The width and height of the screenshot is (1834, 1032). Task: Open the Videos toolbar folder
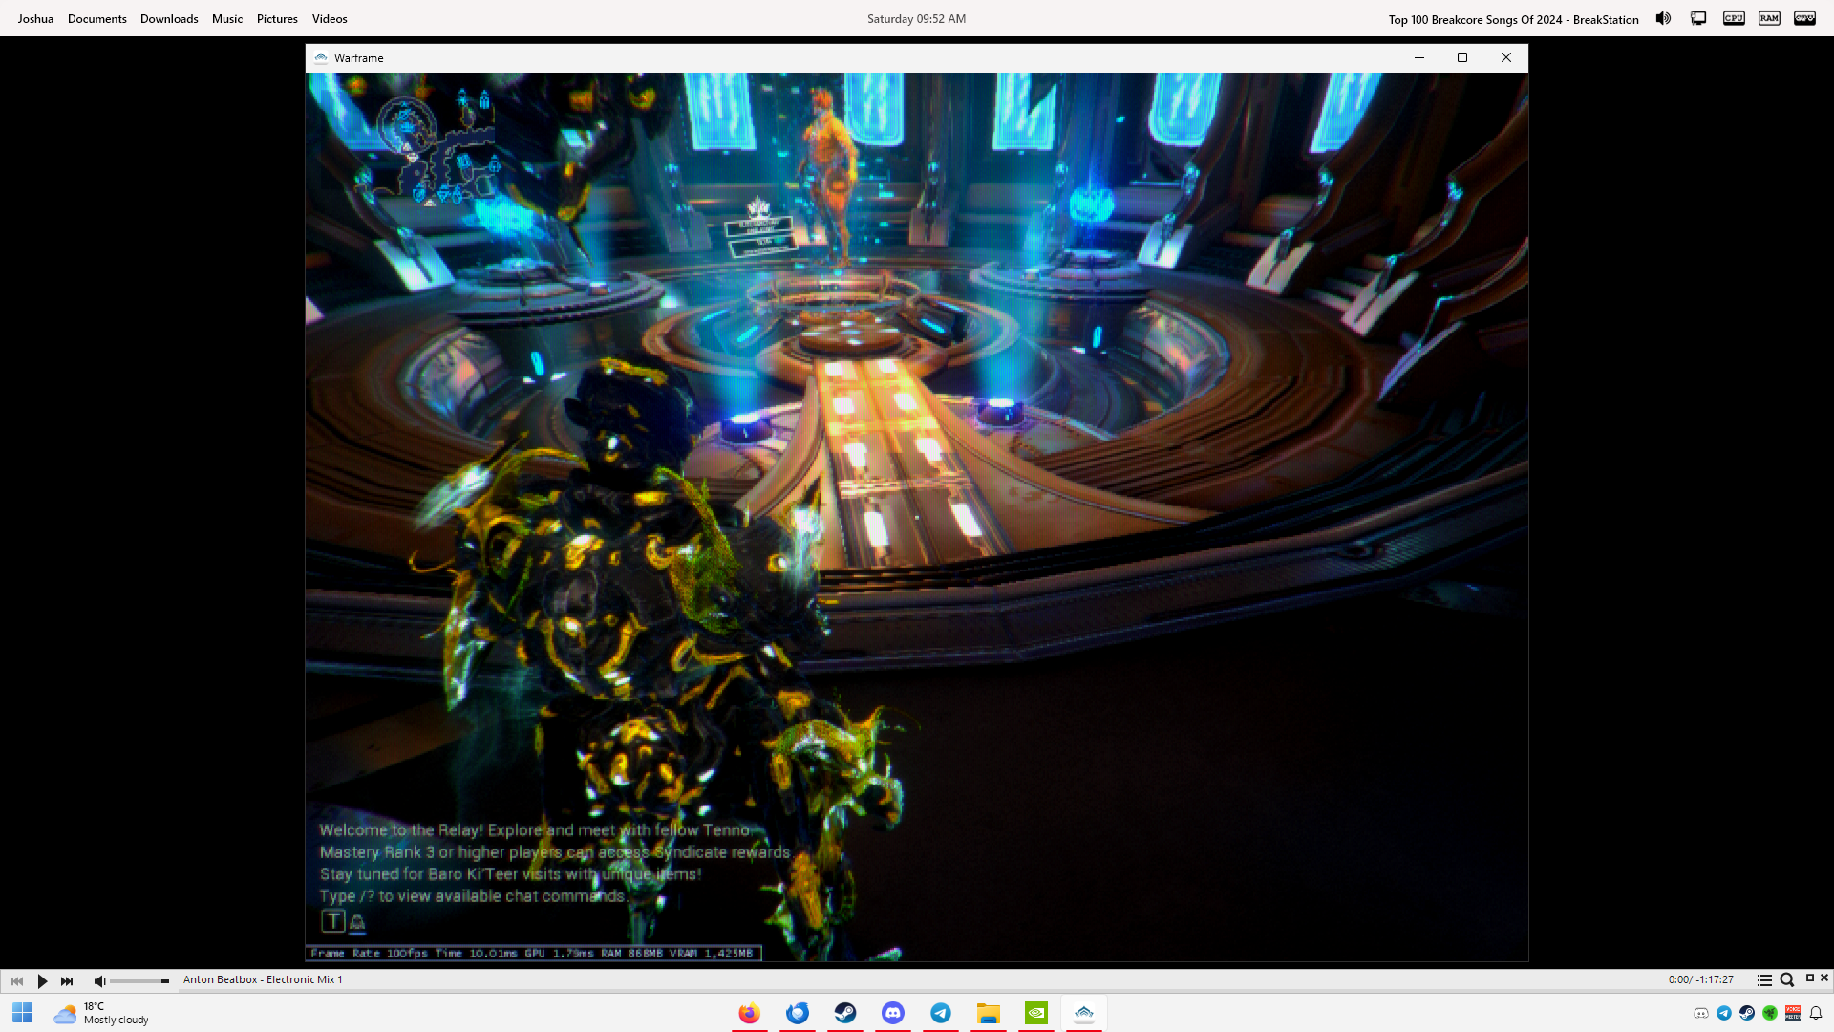coord(330,18)
